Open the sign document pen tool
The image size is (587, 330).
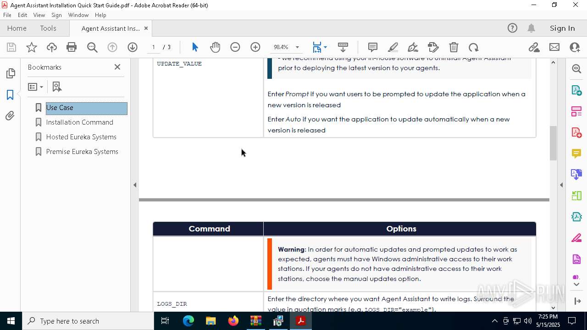[x=413, y=47]
